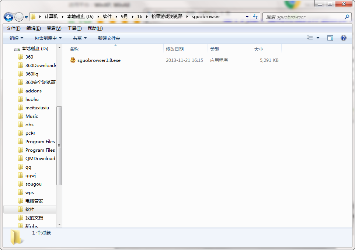Go back with the blue back arrow

click(8, 17)
